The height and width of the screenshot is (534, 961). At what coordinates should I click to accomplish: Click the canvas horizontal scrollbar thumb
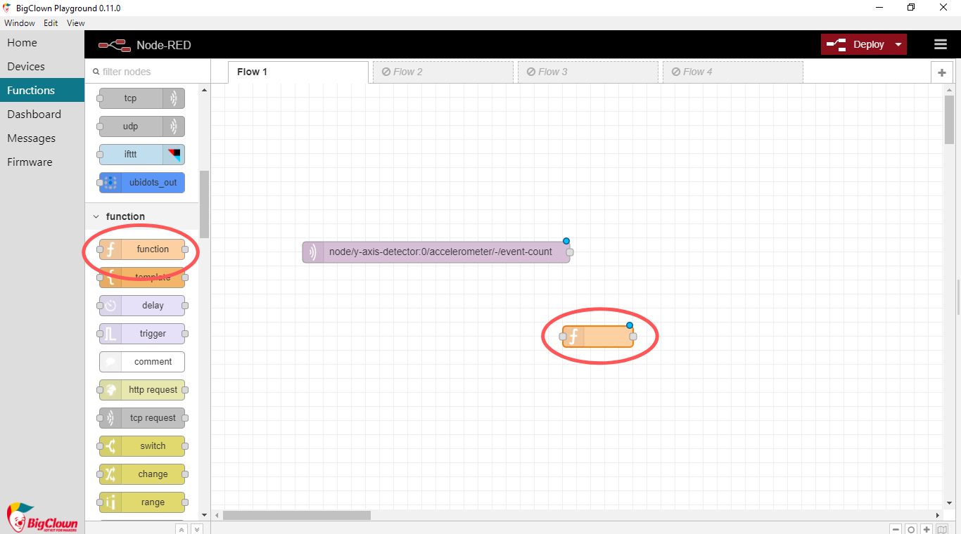pyautogui.click(x=297, y=515)
